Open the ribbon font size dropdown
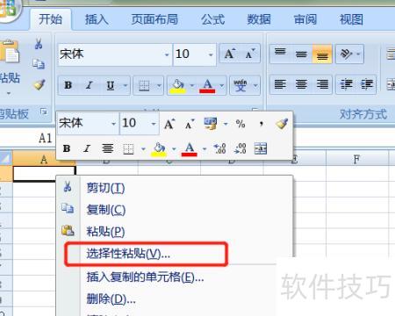 click(x=211, y=54)
